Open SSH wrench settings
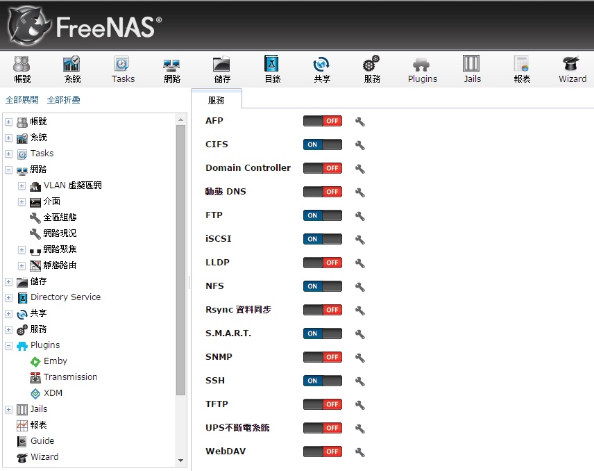594x471 pixels. (360, 381)
